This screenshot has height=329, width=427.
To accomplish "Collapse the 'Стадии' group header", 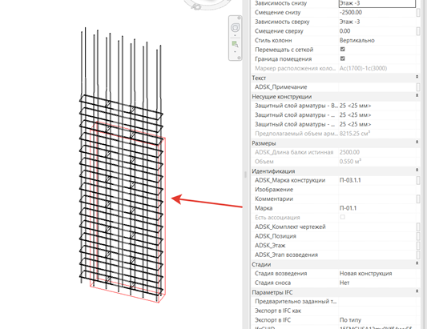I will click(x=417, y=263).
